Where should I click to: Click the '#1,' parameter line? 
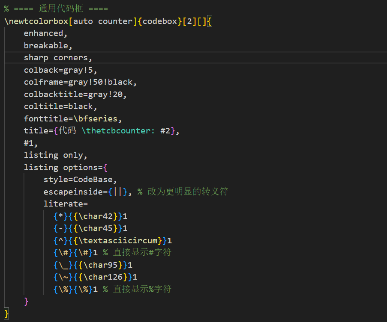tap(31, 143)
